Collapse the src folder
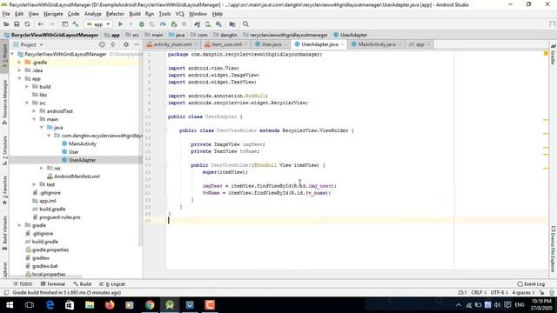 [x=27, y=103]
